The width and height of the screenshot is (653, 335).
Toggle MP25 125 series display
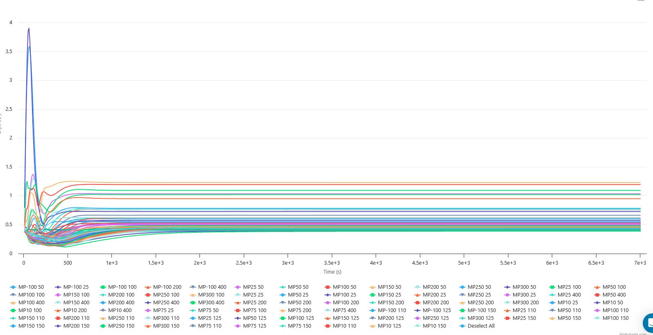pos(209,318)
